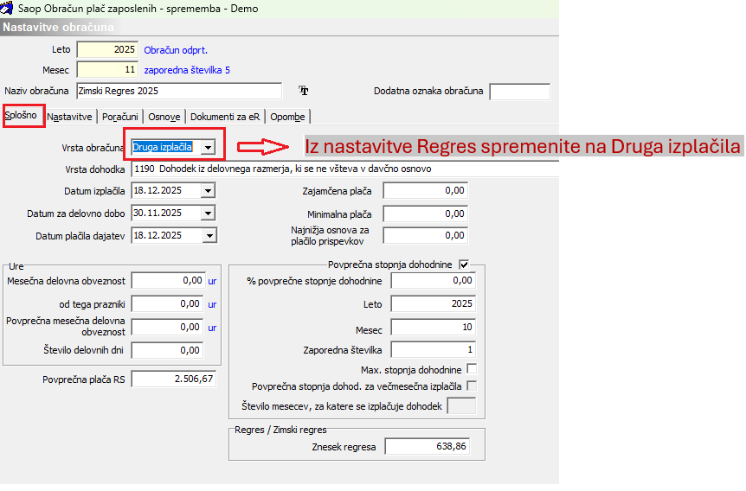
Task: Click the Število delovnih dni field
Action: coord(168,350)
